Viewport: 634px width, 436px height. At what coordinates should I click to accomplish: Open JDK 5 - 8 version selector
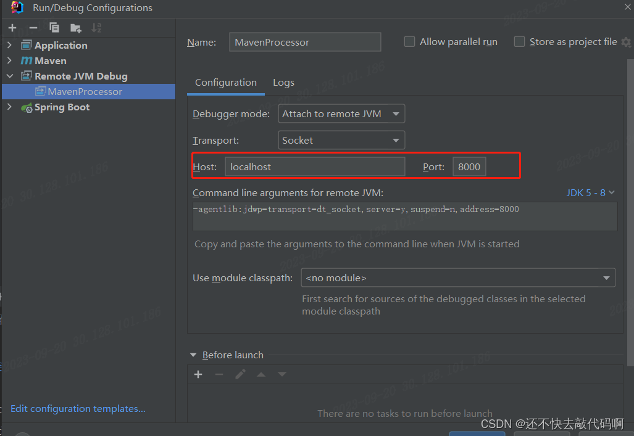[x=590, y=193]
